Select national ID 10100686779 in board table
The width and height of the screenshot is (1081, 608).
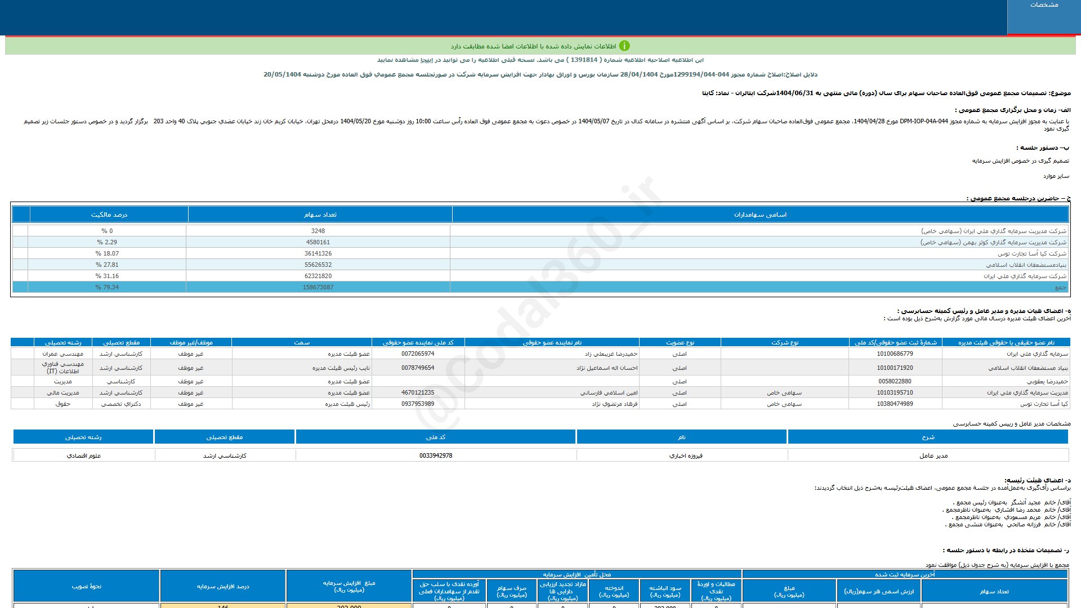[895, 354]
